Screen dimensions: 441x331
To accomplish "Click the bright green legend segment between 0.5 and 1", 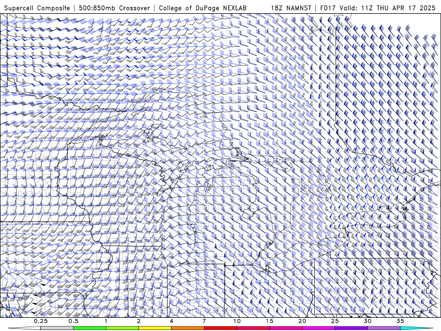I will (x=90, y=328).
